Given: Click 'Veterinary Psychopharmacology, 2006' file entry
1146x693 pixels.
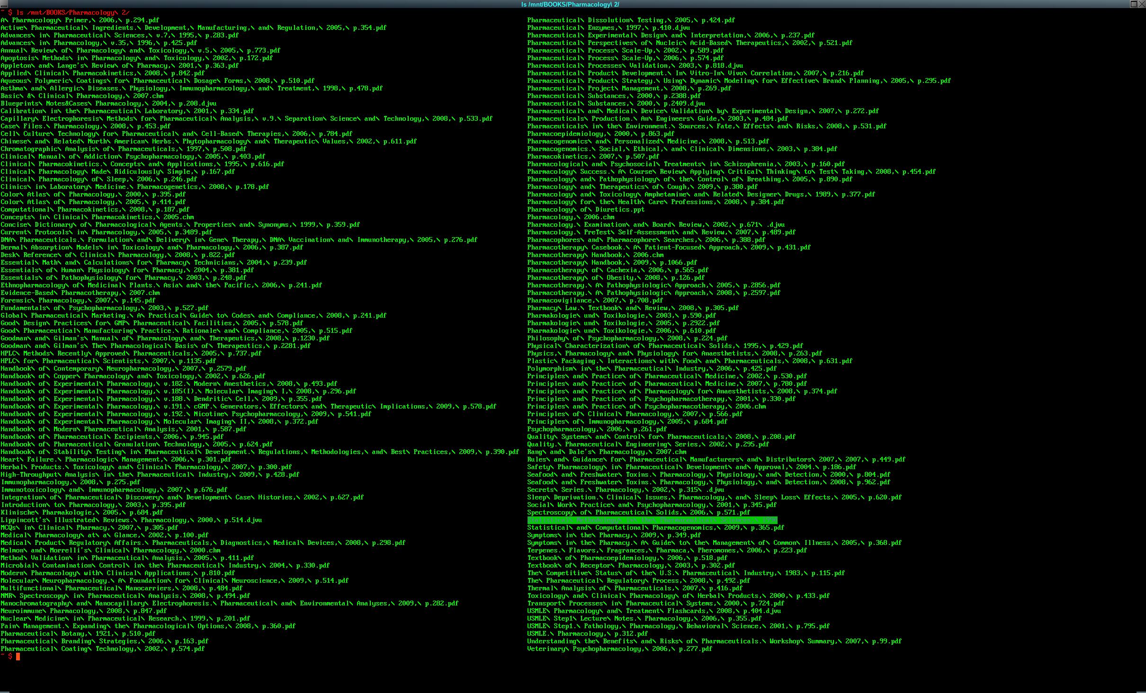Looking at the screenshot, I should (619, 649).
